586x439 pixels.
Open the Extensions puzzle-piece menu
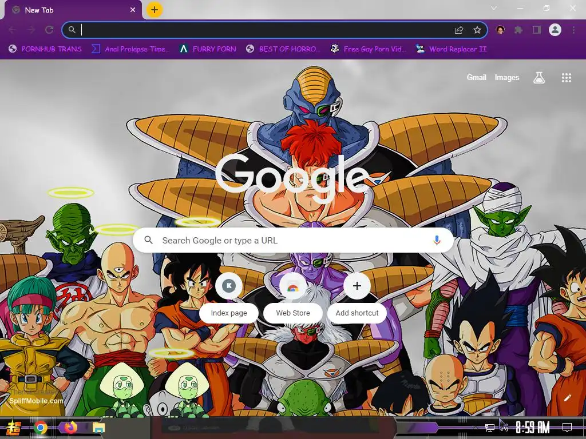click(x=518, y=30)
